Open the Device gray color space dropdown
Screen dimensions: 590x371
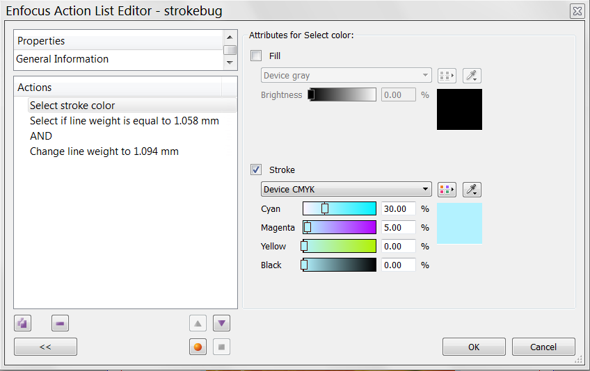346,76
